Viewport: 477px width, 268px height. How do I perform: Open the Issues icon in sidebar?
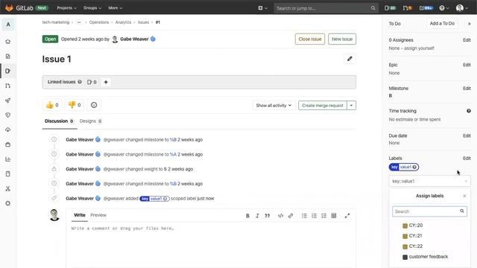pyautogui.click(x=8, y=71)
